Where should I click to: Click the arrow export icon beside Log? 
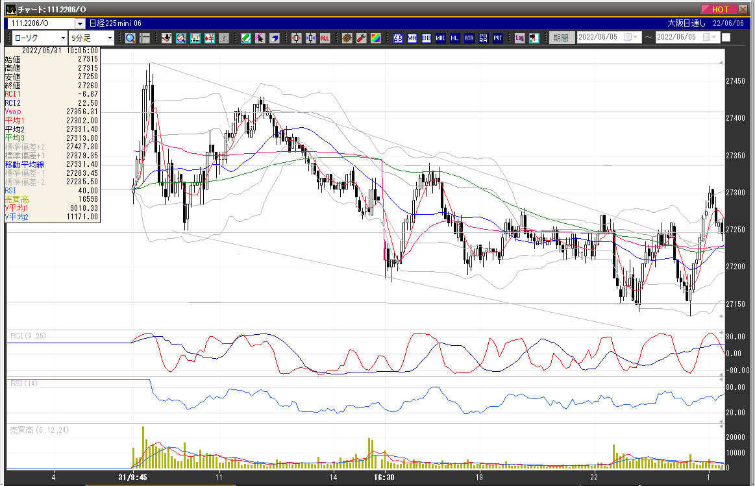pos(534,38)
